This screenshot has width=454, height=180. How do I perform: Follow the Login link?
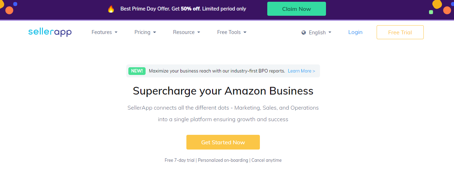click(x=355, y=32)
